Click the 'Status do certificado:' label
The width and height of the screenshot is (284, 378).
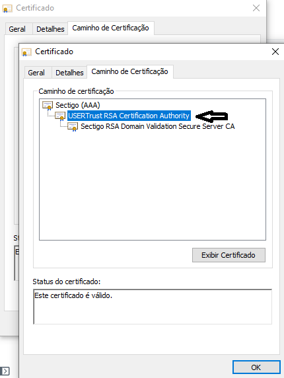(x=67, y=282)
